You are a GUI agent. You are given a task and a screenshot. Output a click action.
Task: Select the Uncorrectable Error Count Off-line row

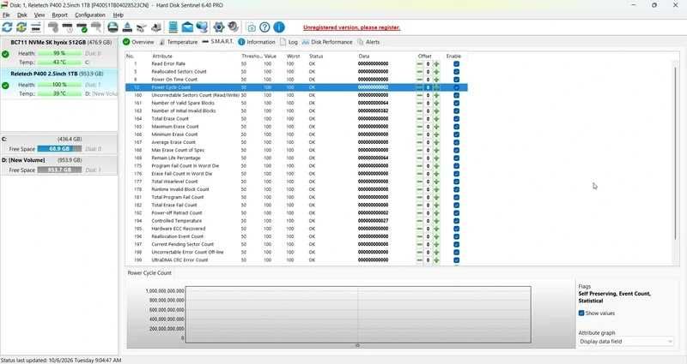coord(296,252)
